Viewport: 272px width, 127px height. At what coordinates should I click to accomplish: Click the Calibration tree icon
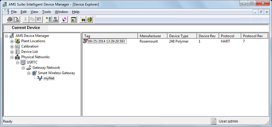[17, 46]
